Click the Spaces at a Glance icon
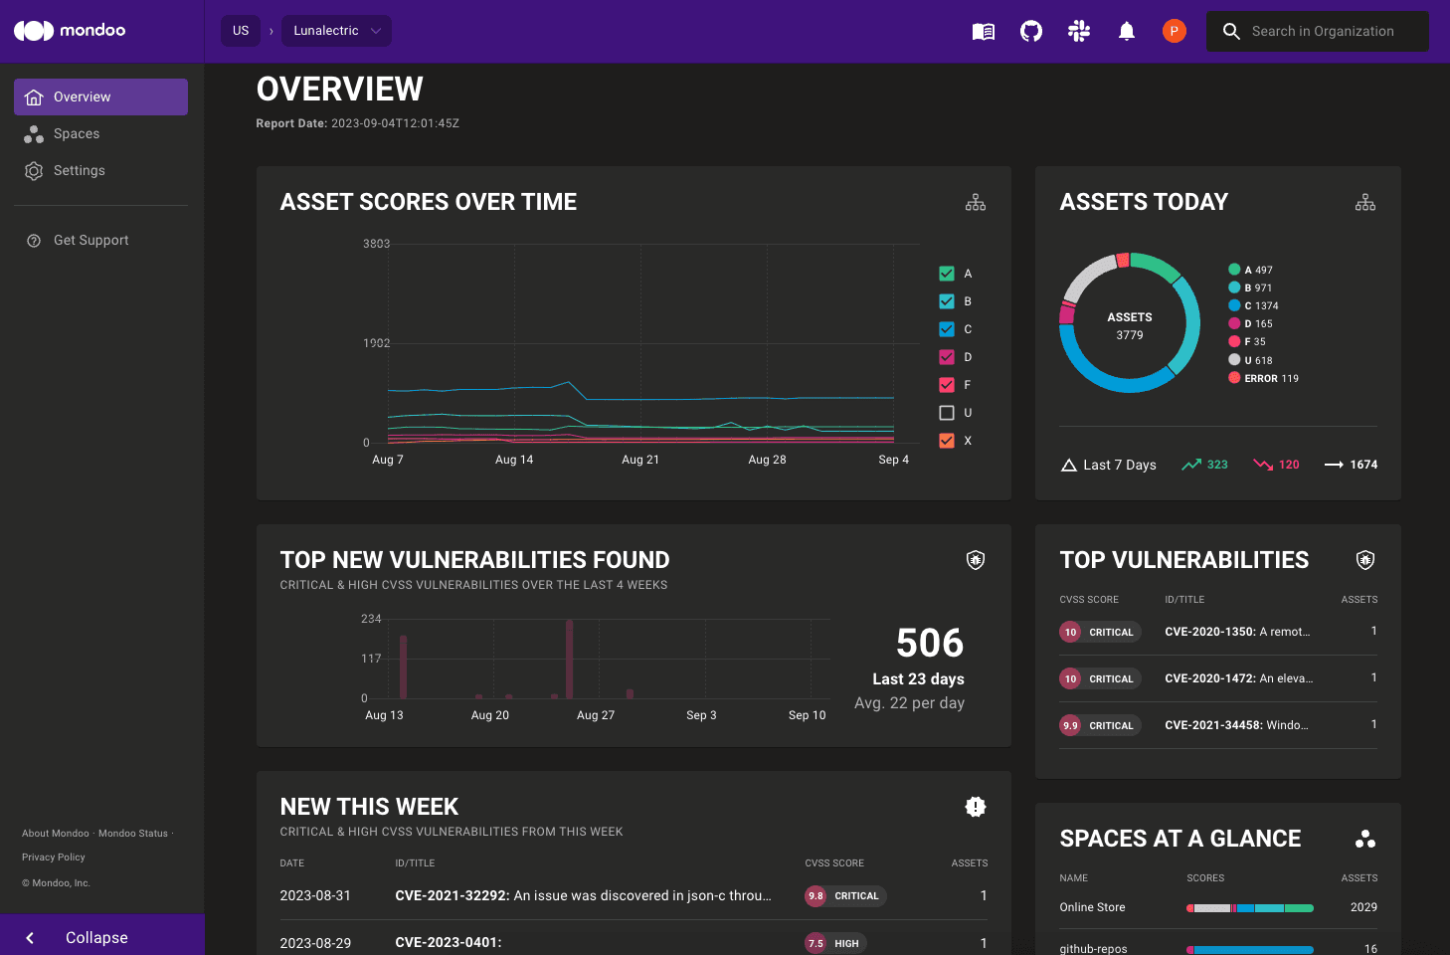Viewport: 1450px width, 955px height. (x=1365, y=839)
